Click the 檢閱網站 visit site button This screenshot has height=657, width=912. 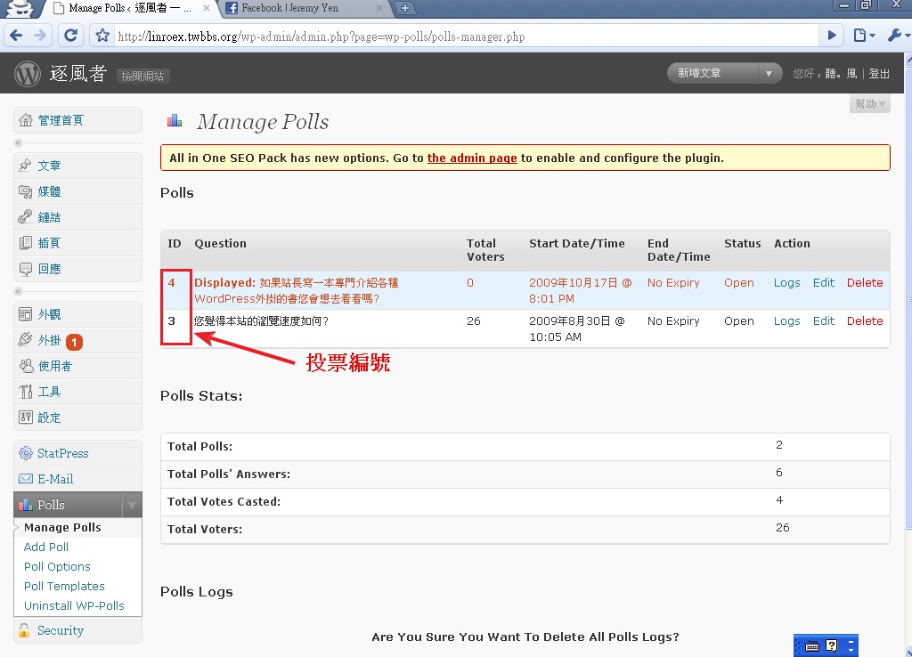coord(142,77)
